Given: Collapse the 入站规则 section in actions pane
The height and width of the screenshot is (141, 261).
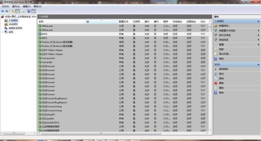Looking at the screenshot, I should pyautogui.click(x=259, y=21).
